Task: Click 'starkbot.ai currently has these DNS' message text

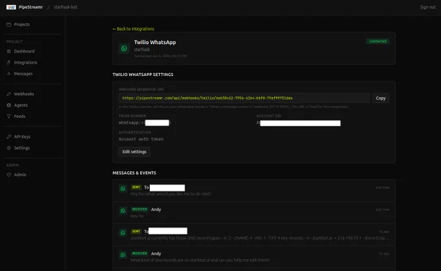Action: tap(259, 238)
